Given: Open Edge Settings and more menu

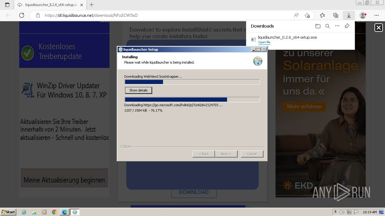Looking at the screenshot, I should click(377, 15).
